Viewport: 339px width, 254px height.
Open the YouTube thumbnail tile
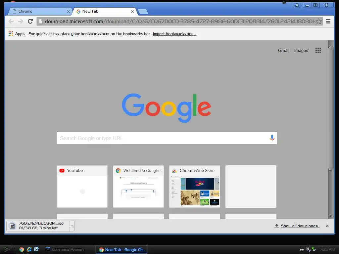pos(82,187)
